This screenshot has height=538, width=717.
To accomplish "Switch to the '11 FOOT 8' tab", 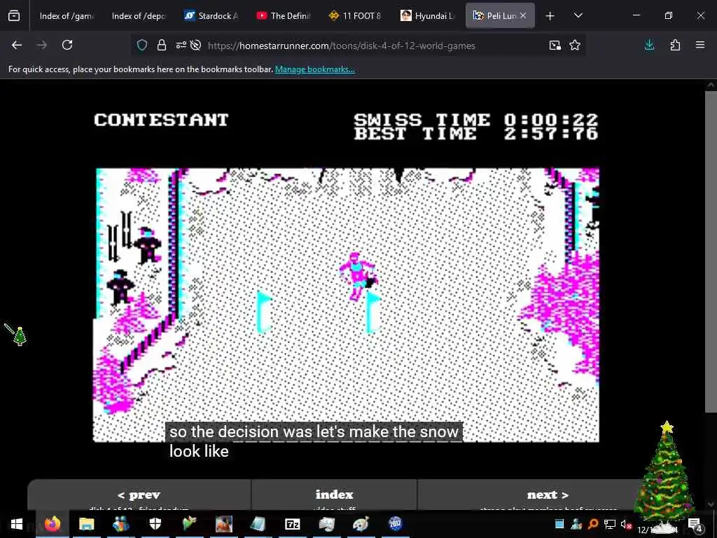I will (355, 16).
